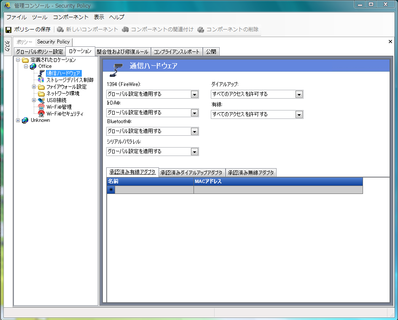This screenshot has width=398, height=320.
Task: Collapse the 定義されたロケーション tree node
Action: [x=18, y=60]
